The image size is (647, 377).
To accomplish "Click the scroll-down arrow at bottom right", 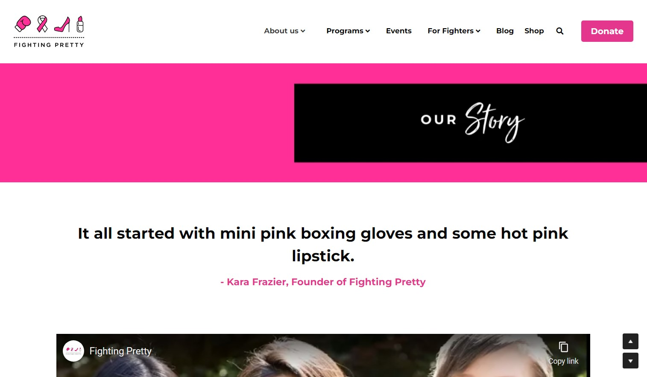I will 630,361.
